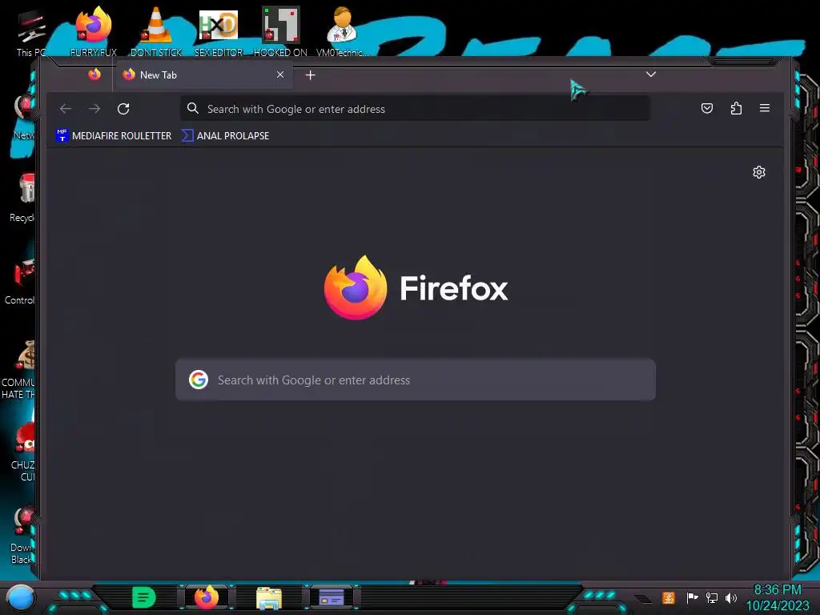Focus the center Google search box
Image resolution: width=820 pixels, height=615 pixels.
tap(416, 380)
